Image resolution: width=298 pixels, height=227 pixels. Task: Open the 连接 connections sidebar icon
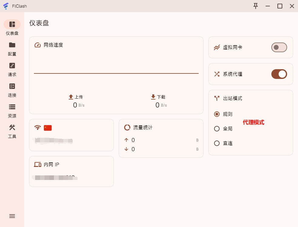(12, 86)
